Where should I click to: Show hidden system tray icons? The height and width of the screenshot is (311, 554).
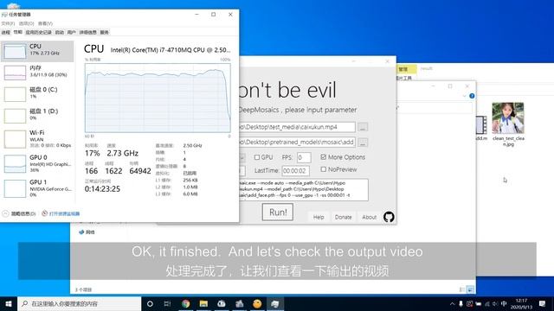pos(452,303)
